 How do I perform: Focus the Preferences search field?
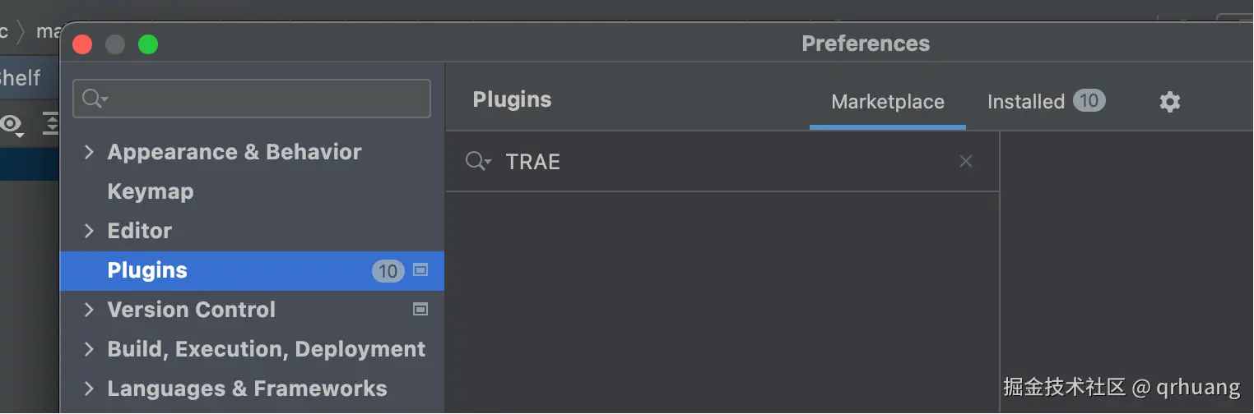263,99
